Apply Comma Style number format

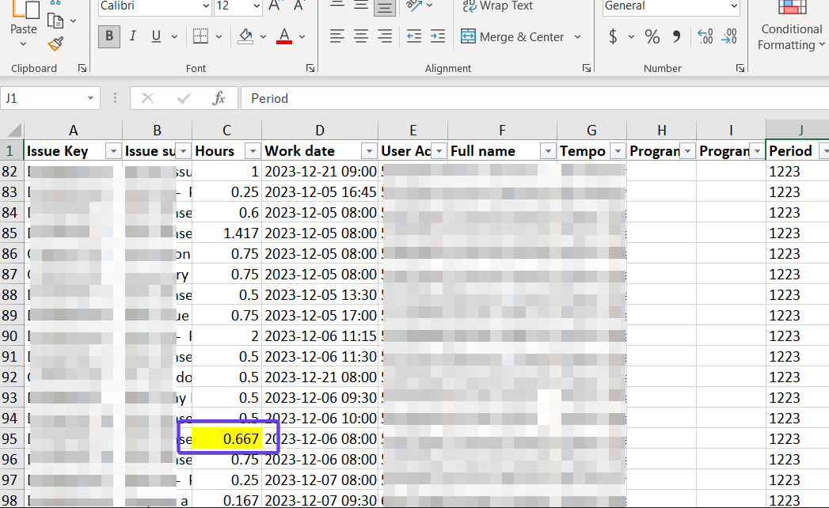675,36
